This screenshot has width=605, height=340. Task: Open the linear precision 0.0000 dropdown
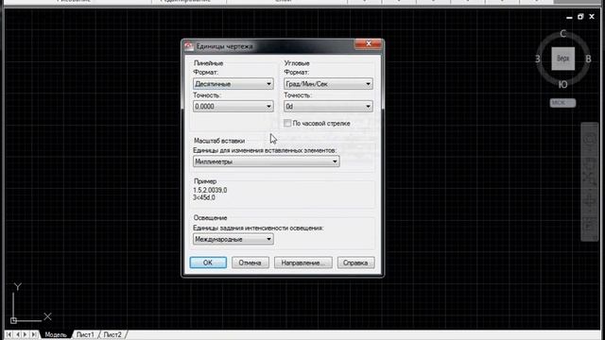click(233, 107)
